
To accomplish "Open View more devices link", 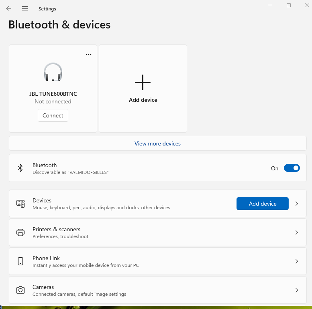I will click(157, 143).
